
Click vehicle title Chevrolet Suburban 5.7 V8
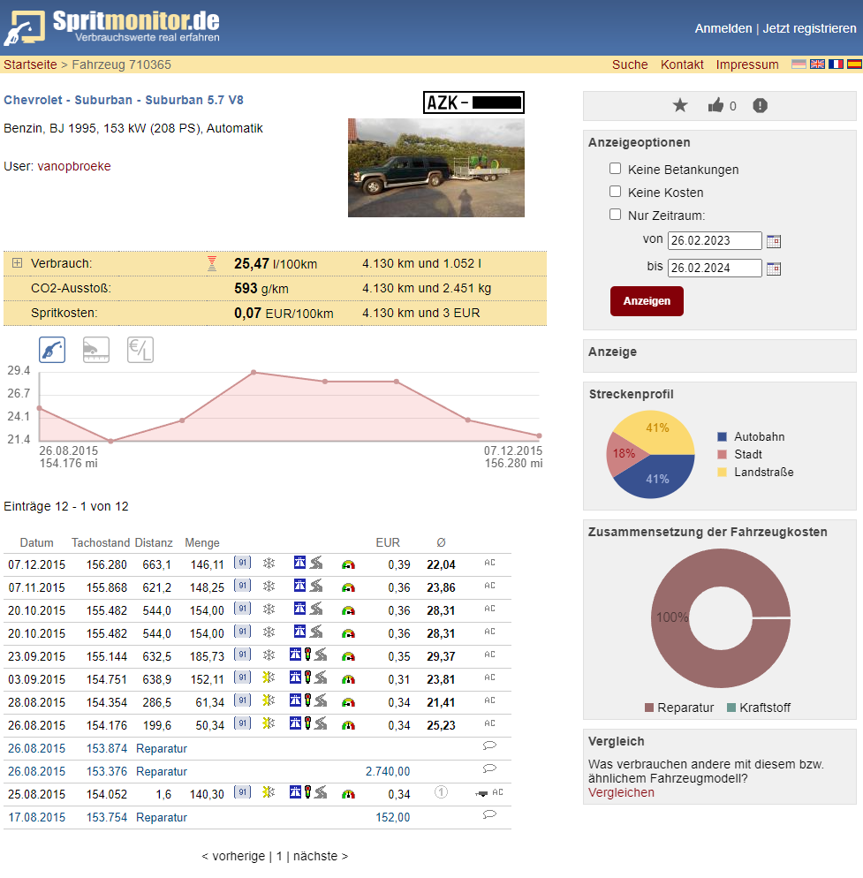point(124,100)
